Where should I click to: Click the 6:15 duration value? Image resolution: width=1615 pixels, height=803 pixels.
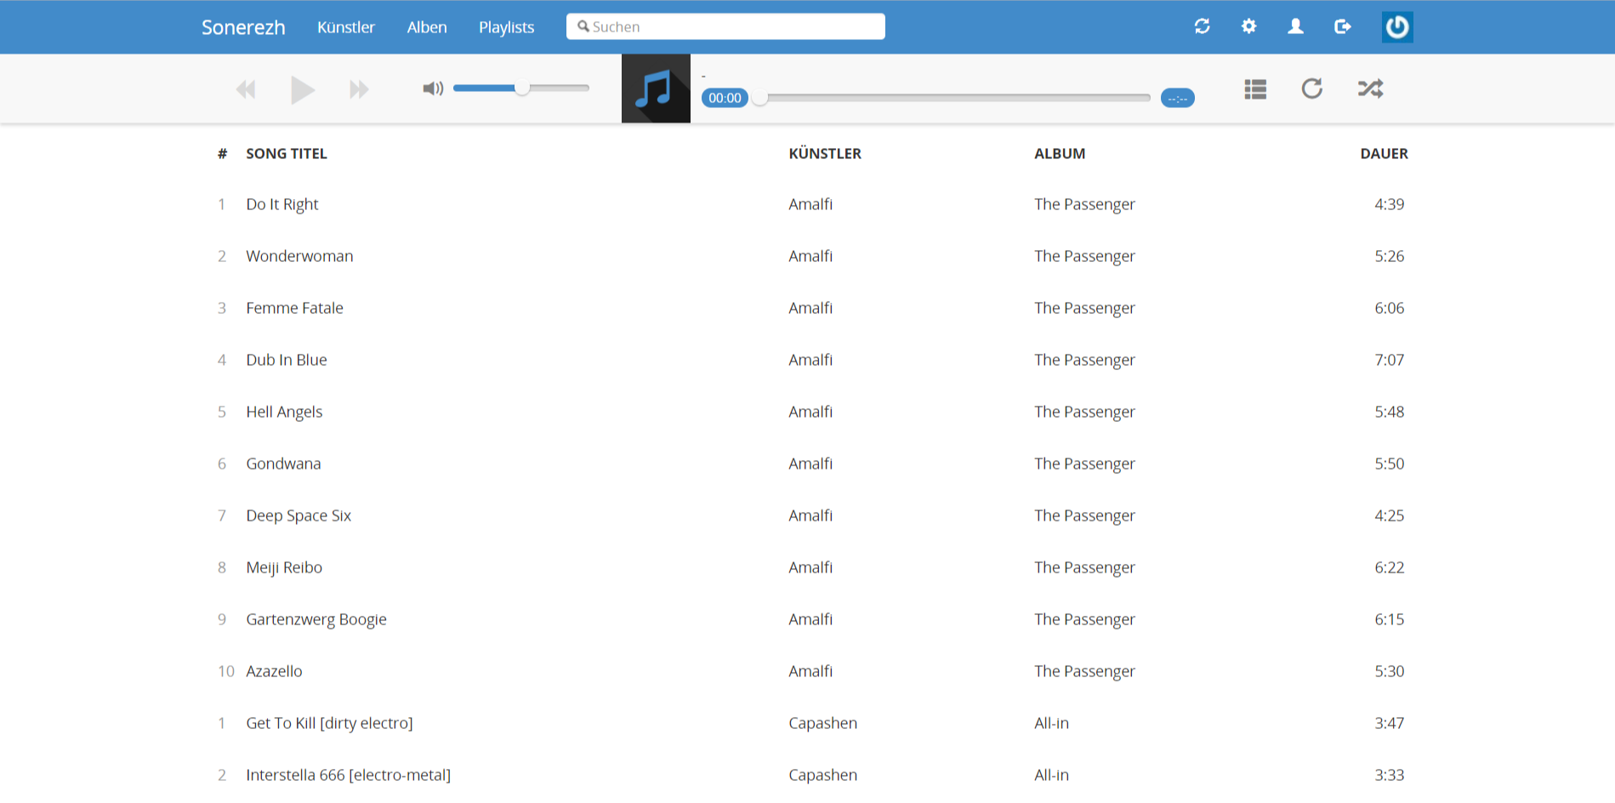1389,619
